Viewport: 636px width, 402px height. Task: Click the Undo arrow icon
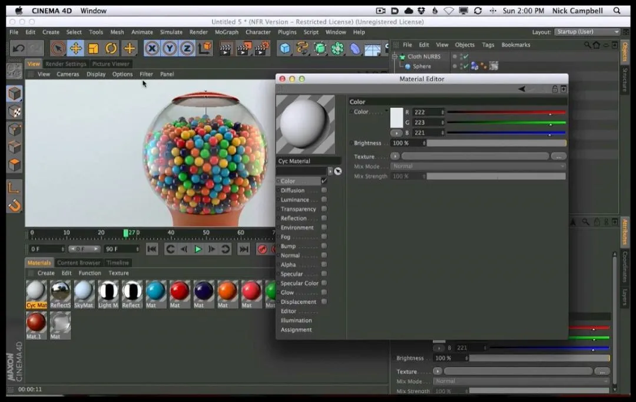pos(18,49)
